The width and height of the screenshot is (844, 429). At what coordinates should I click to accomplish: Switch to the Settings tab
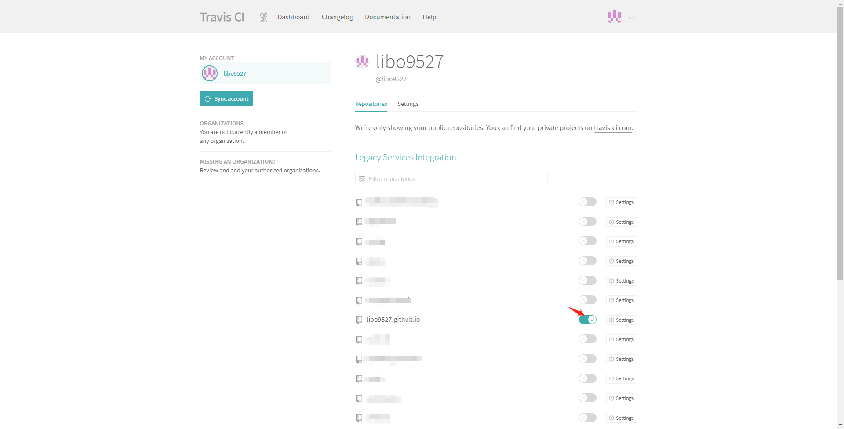click(x=407, y=104)
